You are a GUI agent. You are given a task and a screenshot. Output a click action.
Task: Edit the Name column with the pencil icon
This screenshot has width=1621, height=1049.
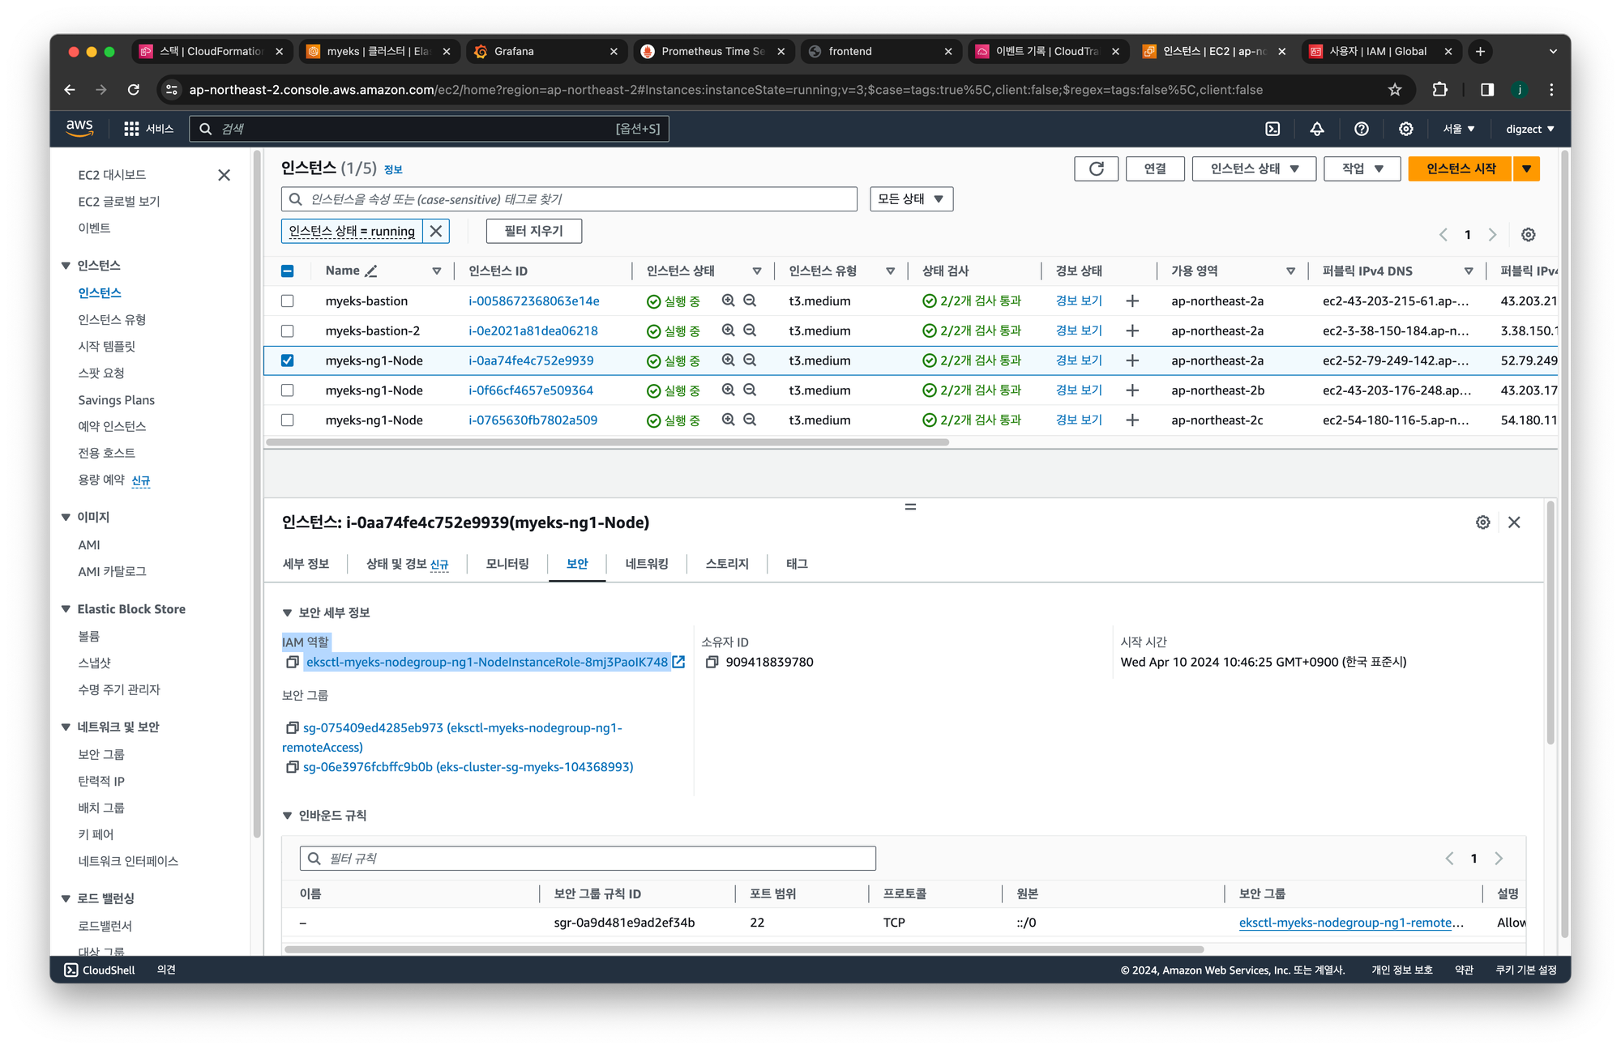[x=371, y=271]
